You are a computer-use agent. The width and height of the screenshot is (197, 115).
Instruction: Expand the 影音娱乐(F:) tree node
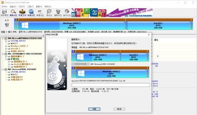click(9, 62)
